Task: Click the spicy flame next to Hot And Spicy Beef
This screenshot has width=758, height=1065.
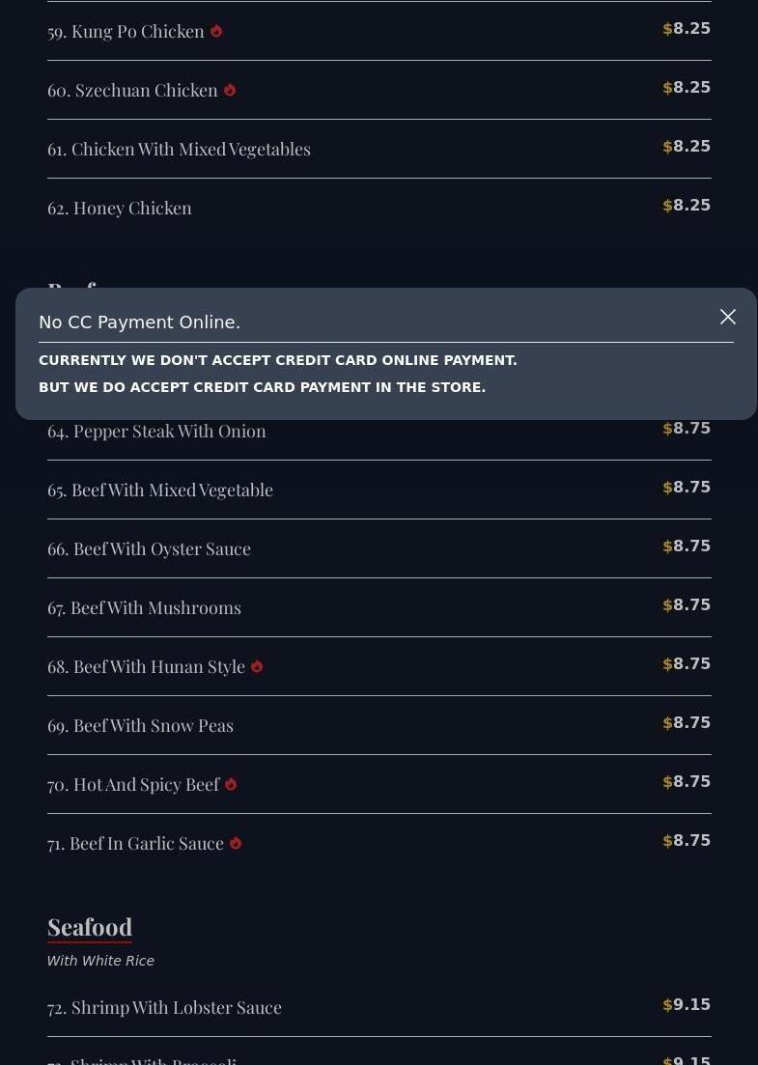Action: (231, 785)
